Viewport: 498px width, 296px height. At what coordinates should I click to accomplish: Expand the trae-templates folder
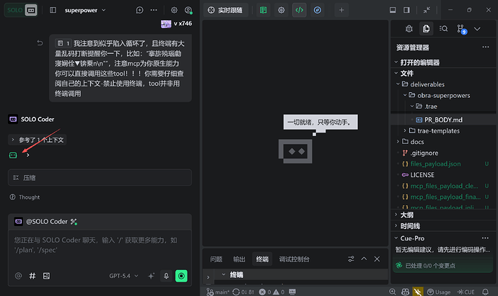click(x=438, y=131)
